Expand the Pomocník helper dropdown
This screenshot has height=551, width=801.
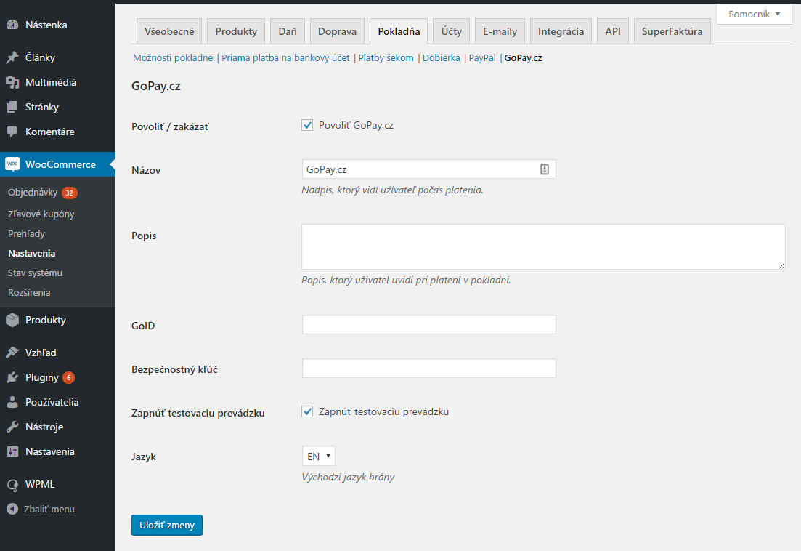pos(754,14)
